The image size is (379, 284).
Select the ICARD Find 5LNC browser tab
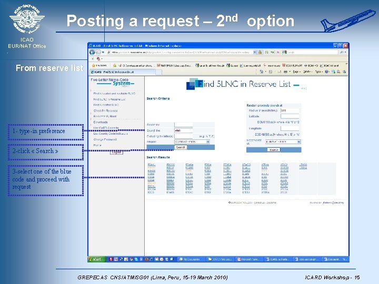pos(122,72)
